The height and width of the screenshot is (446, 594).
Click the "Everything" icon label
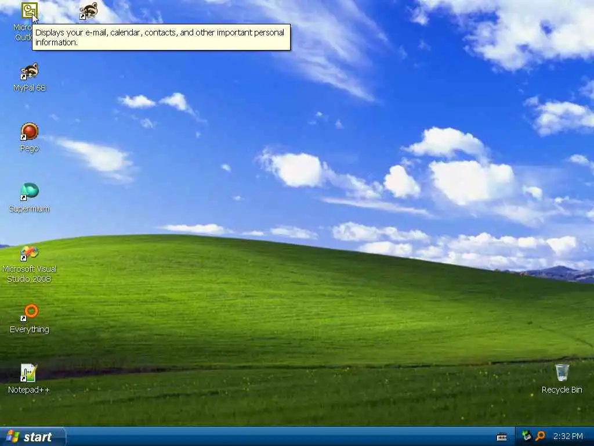29,329
